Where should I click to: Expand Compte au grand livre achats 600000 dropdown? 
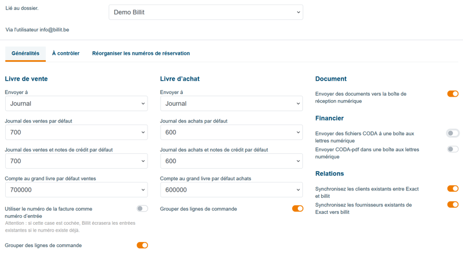231,190
